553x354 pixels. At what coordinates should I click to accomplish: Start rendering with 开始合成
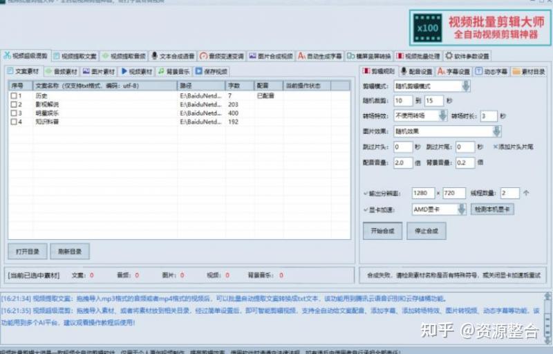pos(383,231)
